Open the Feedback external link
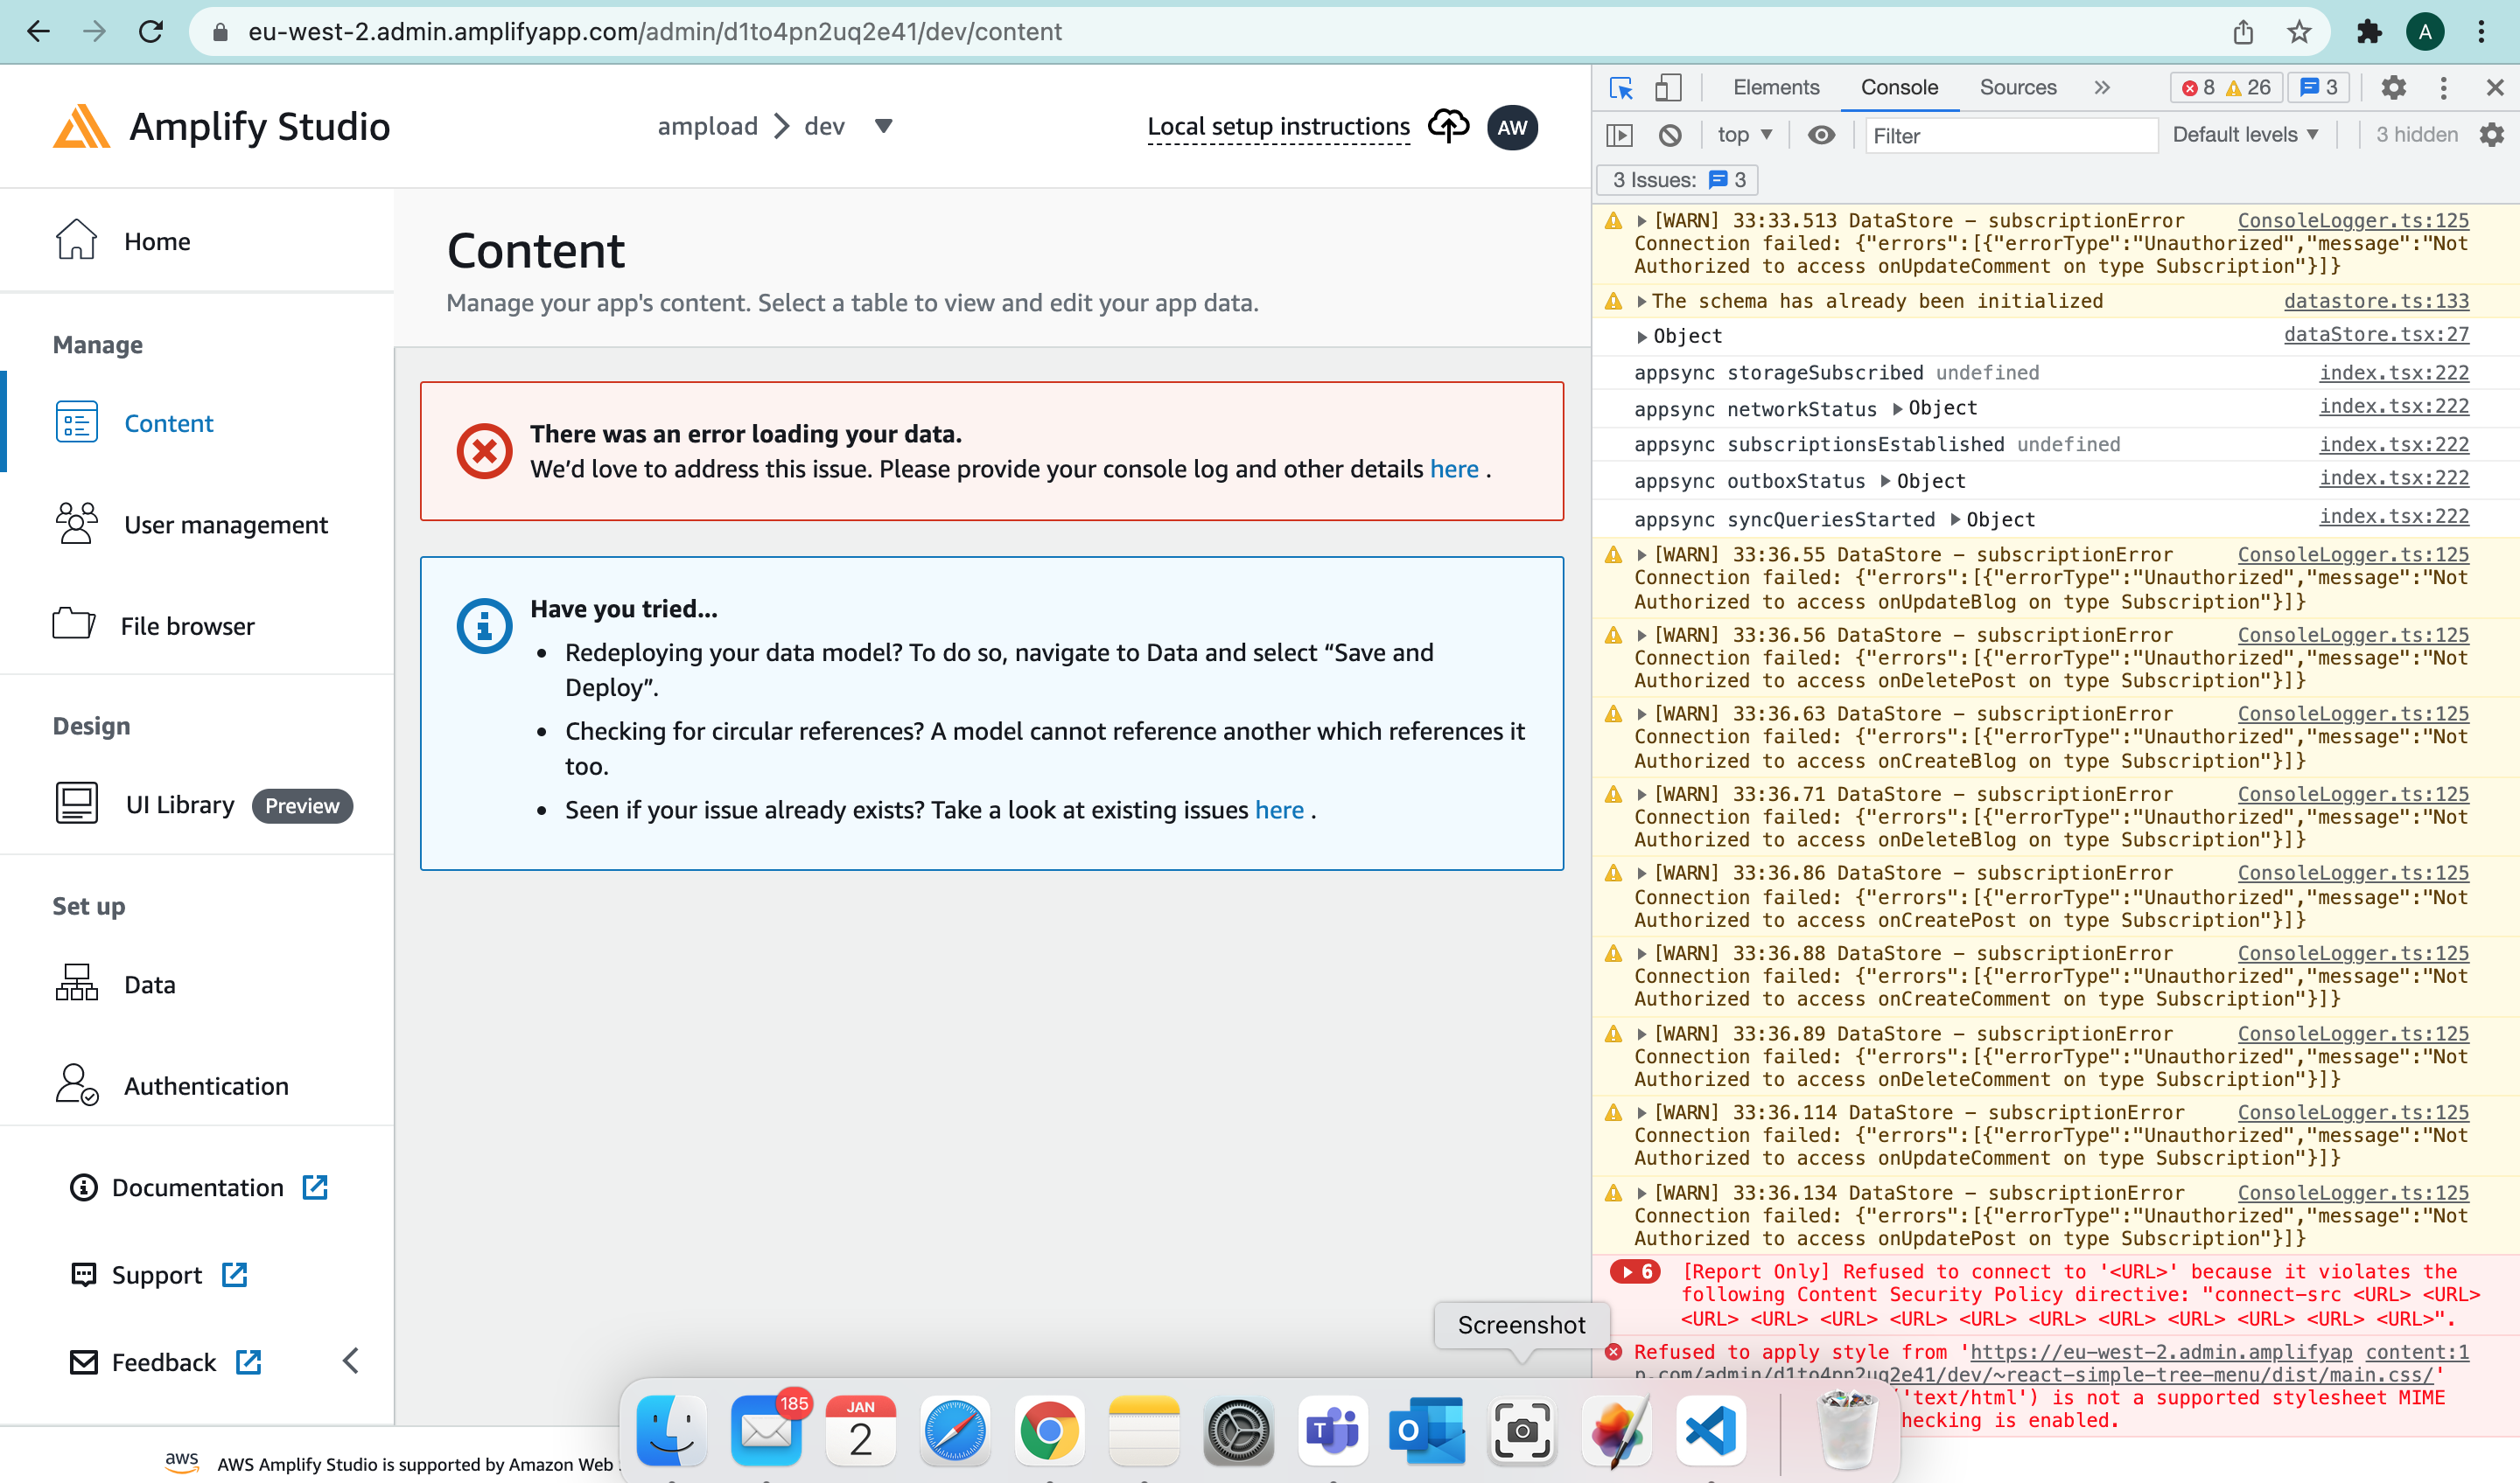 pos(165,1361)
